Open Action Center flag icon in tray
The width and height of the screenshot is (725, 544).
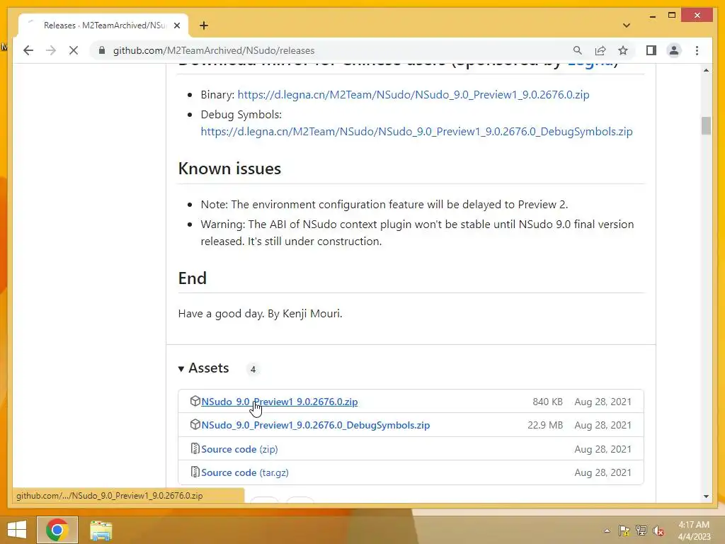pos(624,531)
